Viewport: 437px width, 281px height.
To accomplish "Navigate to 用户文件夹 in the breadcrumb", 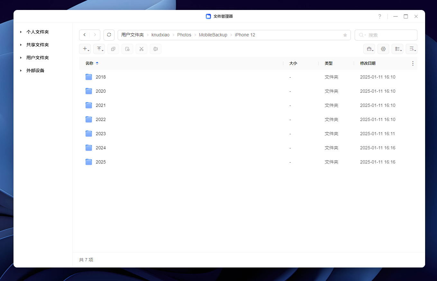I will click(x=132, y=35).
